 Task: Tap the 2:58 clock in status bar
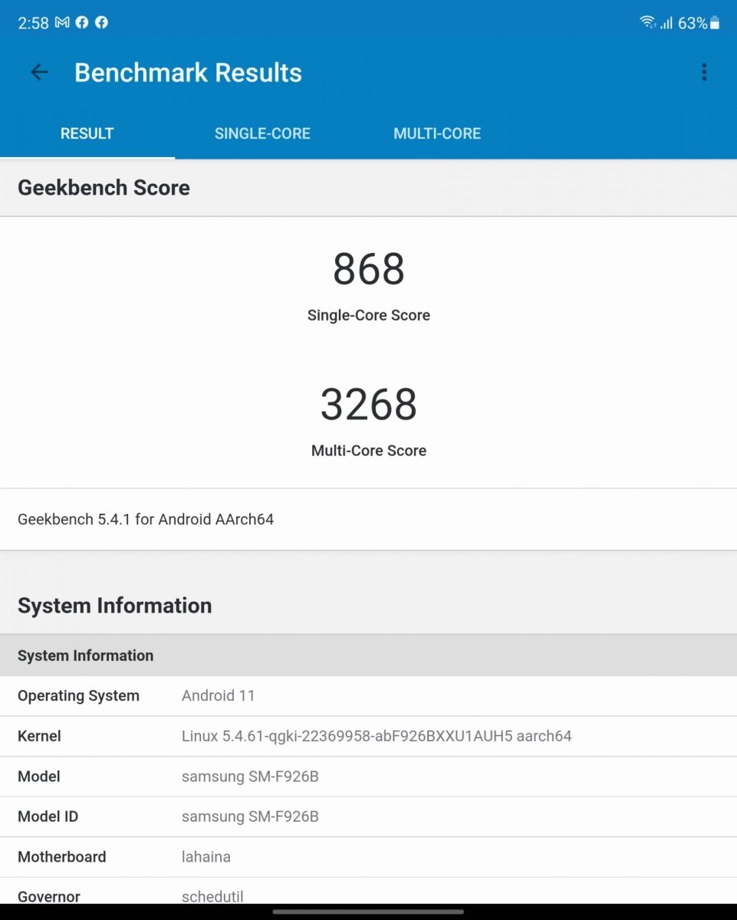[33, 23]
